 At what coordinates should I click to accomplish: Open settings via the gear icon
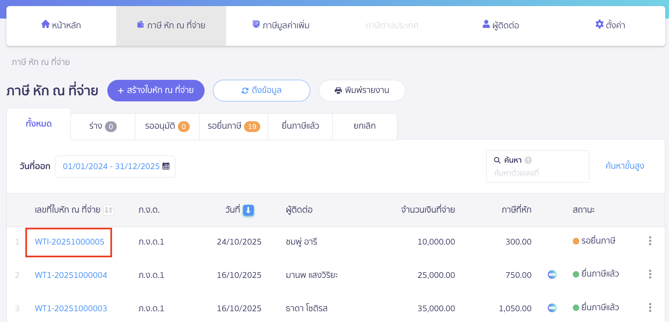[599, 24]
